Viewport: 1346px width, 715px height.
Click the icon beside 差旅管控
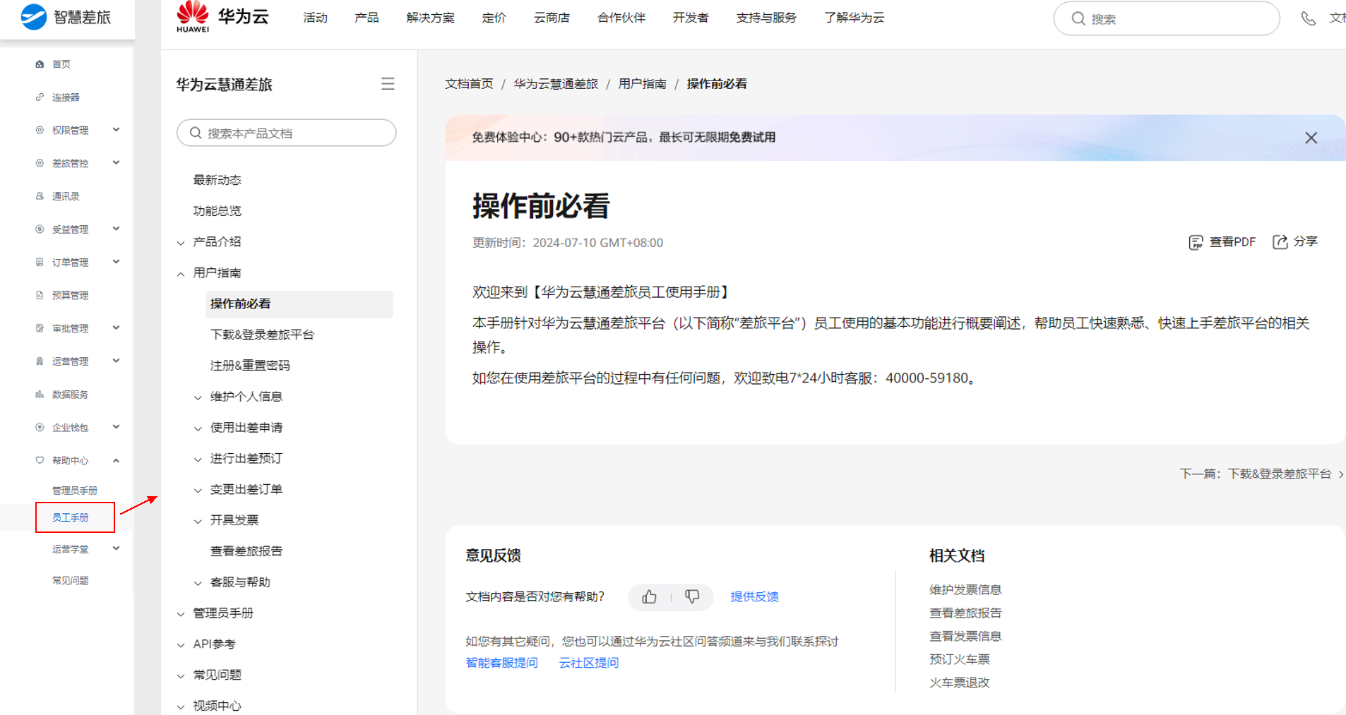[40, 163]
